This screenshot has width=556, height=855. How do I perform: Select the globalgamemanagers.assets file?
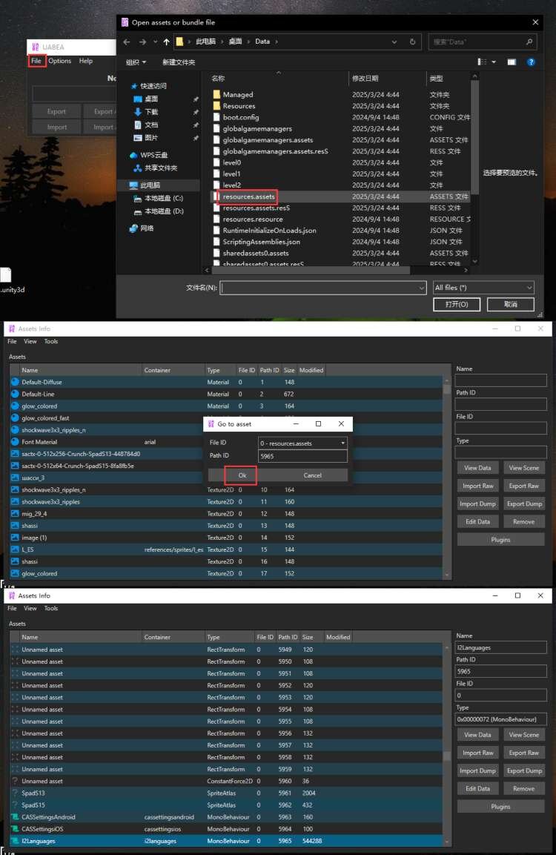[x=268, y=140]
